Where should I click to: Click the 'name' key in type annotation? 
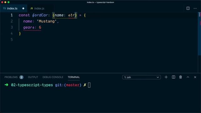59,15
